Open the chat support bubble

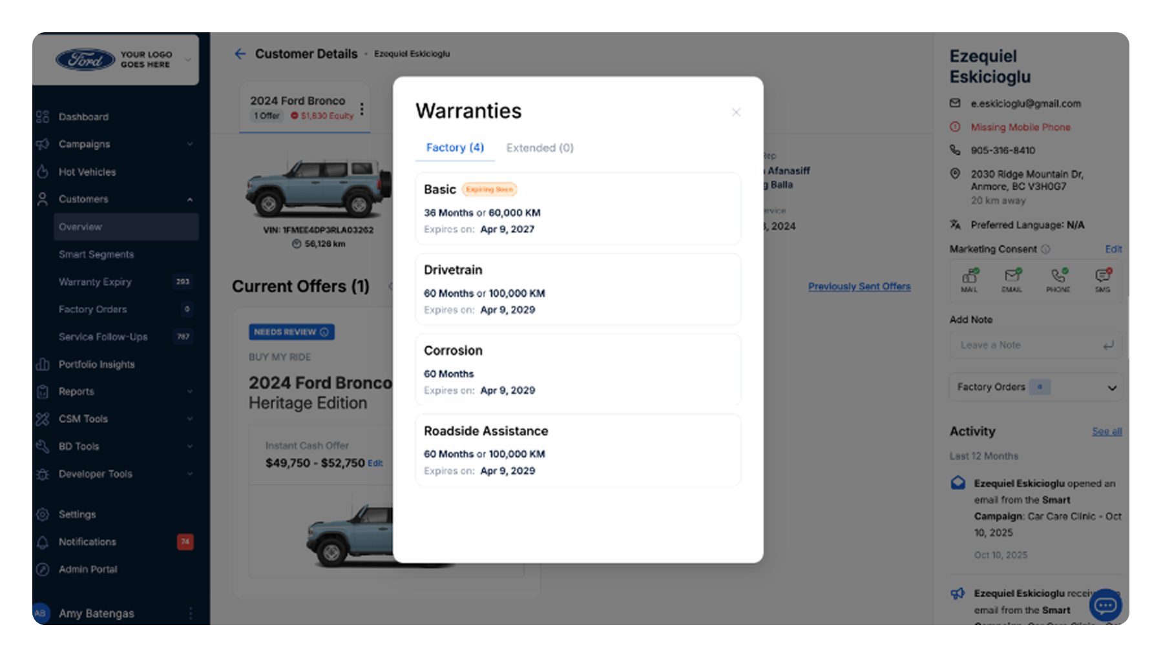1105,605
